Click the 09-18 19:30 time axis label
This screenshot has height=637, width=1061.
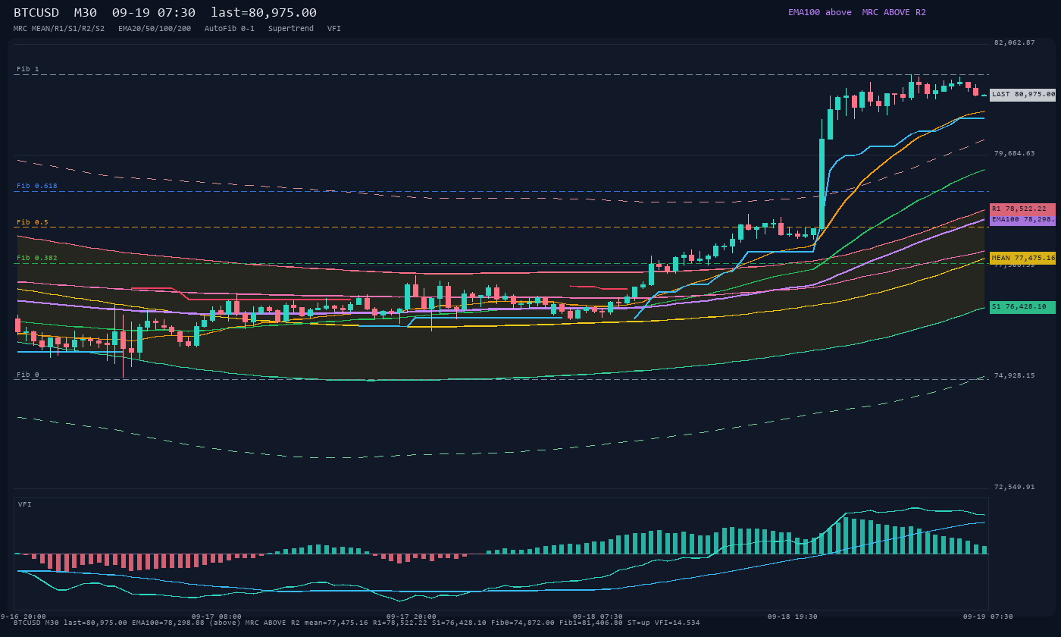[x=793, y=617]
